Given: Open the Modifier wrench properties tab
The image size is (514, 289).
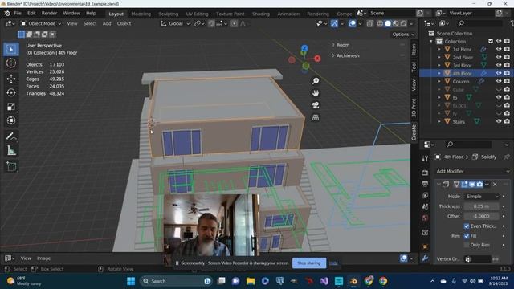Looking at the screenshot, I should point(425,258).
